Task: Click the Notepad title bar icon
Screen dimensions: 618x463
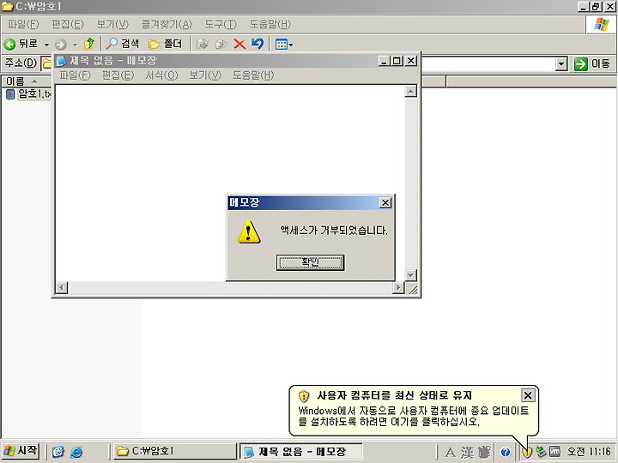Action: [x=61, y=61]
